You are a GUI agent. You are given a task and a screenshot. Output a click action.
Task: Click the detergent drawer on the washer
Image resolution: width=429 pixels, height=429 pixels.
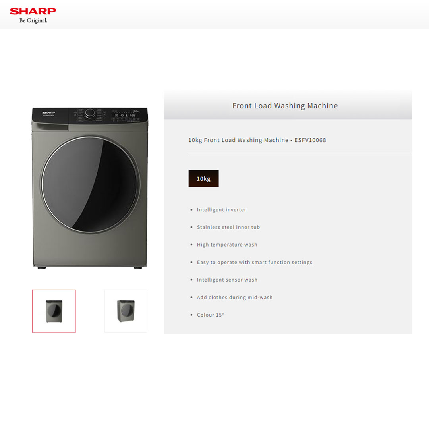click(x=50, y=127)
